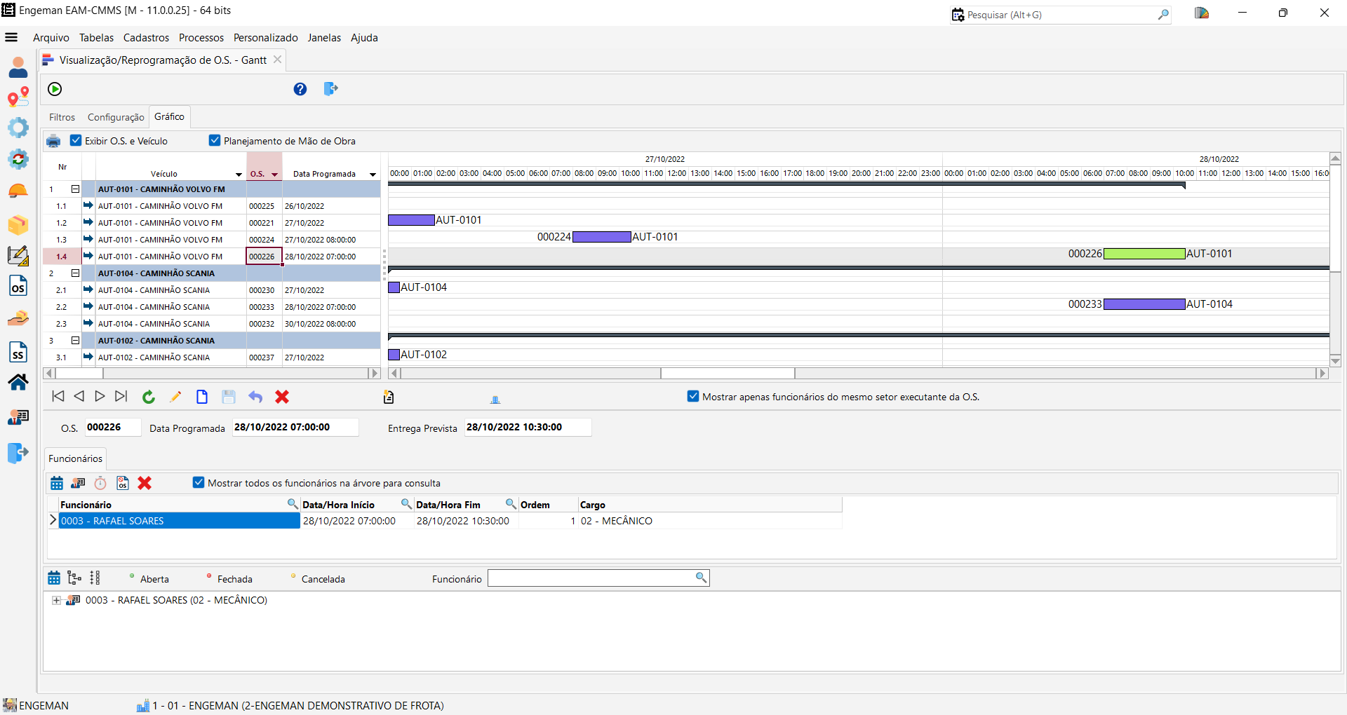The image size is (1347, 715).
Task: Click the pencil edit record icon
Action: 175,397
